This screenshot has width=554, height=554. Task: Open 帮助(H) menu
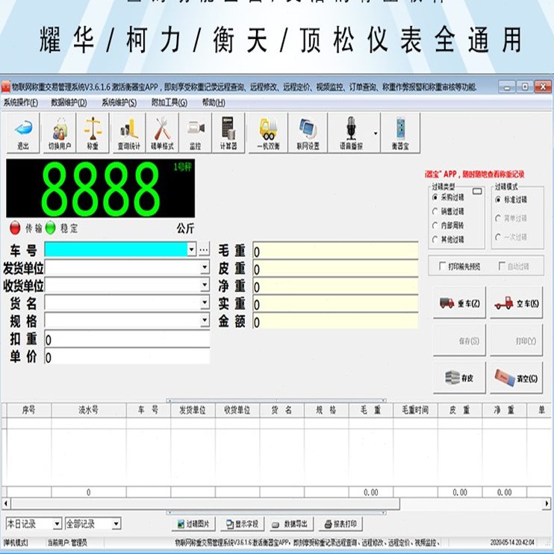pyautogui.click(x=214, y=102)
